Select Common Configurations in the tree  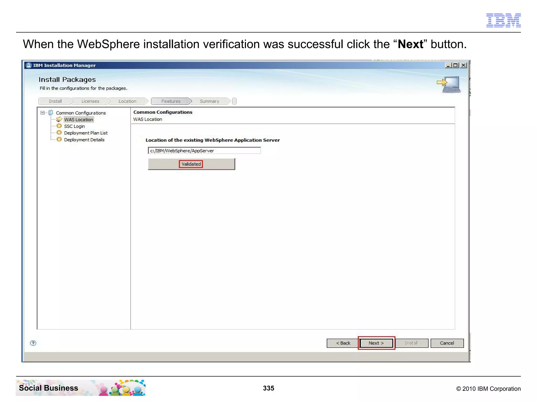point(81,113)
